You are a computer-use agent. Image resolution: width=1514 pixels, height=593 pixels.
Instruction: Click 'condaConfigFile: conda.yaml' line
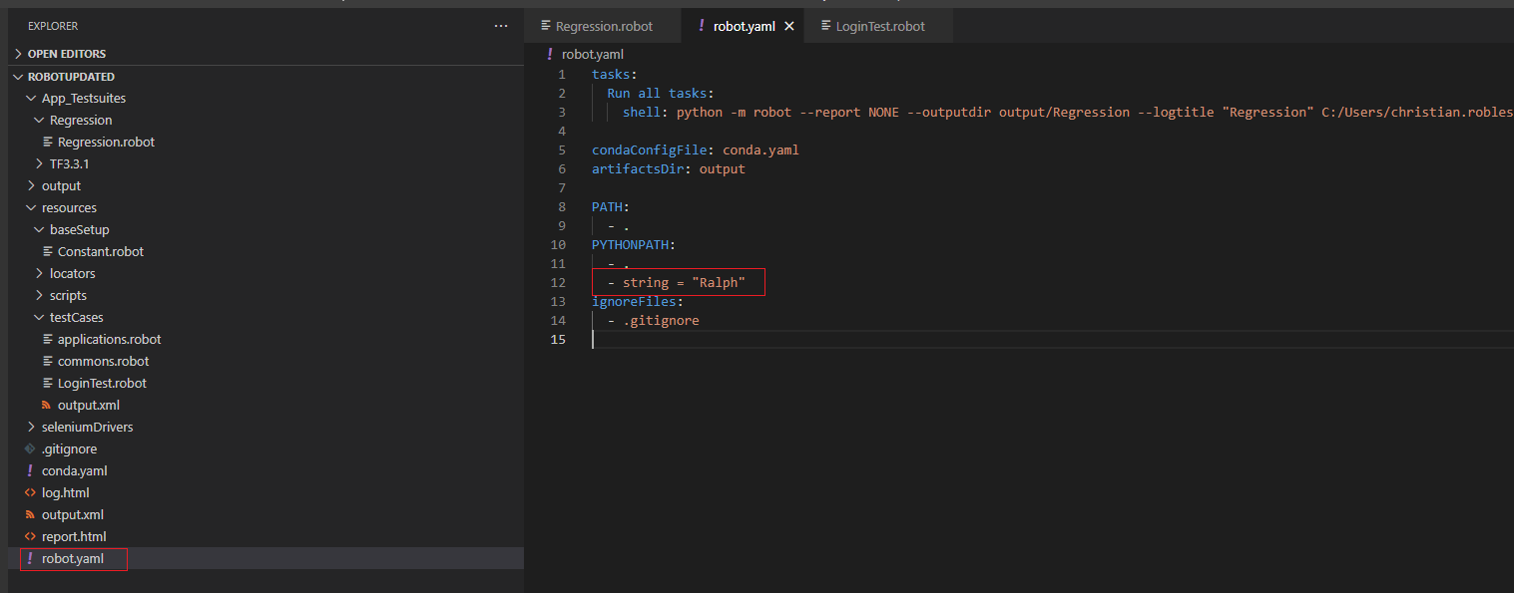(696, 149)
